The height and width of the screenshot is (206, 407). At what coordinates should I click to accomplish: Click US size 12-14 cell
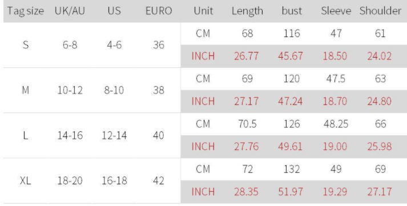114,135
